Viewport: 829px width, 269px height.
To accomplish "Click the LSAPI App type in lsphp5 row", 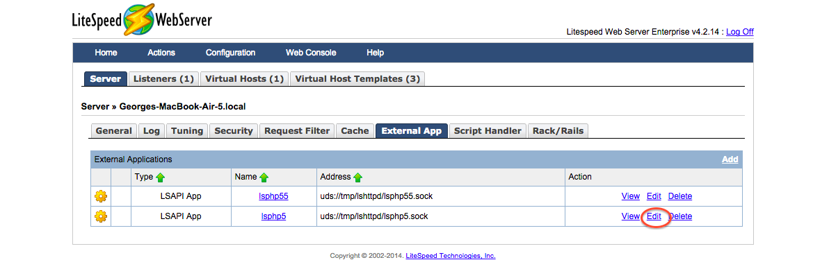I will (x=180, y=216).
